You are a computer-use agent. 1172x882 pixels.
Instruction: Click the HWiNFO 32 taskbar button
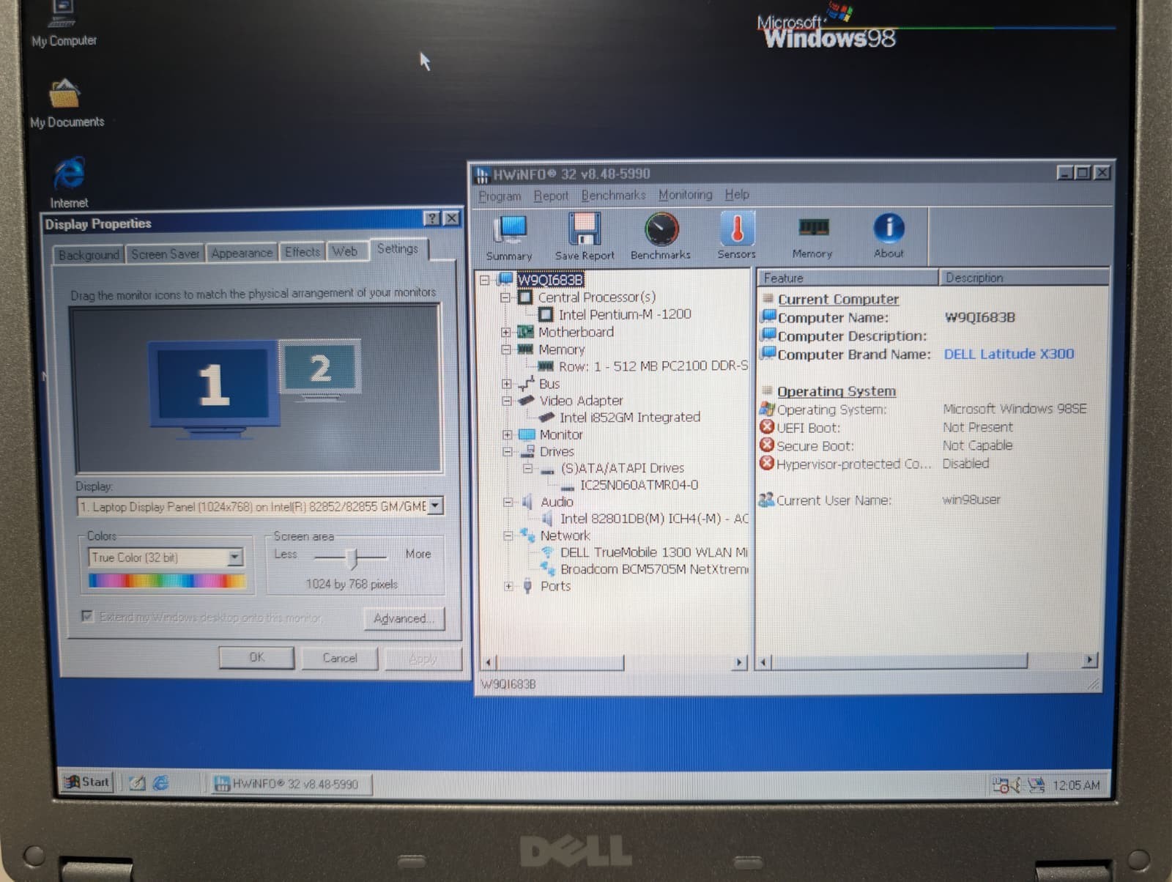291,784
